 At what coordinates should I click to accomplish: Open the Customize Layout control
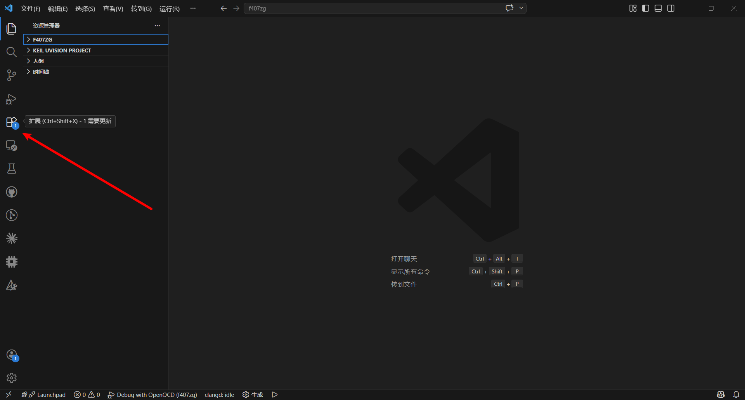633,8
